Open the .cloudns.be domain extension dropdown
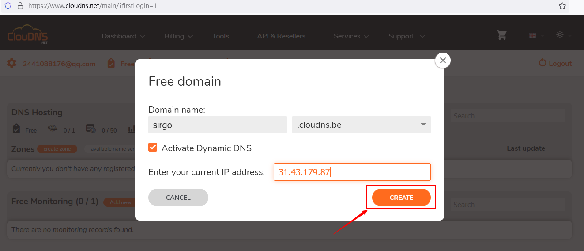584x251 pixels. pos(361,125)
